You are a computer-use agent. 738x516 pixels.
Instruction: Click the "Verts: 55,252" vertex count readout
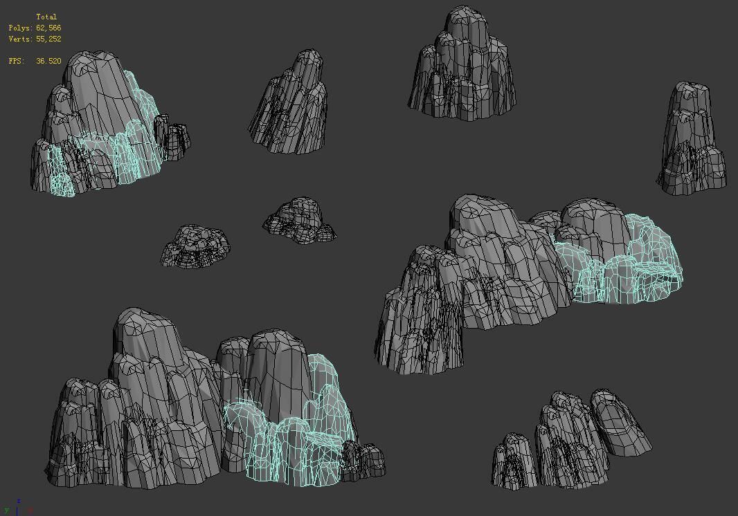tap(35, 39)
